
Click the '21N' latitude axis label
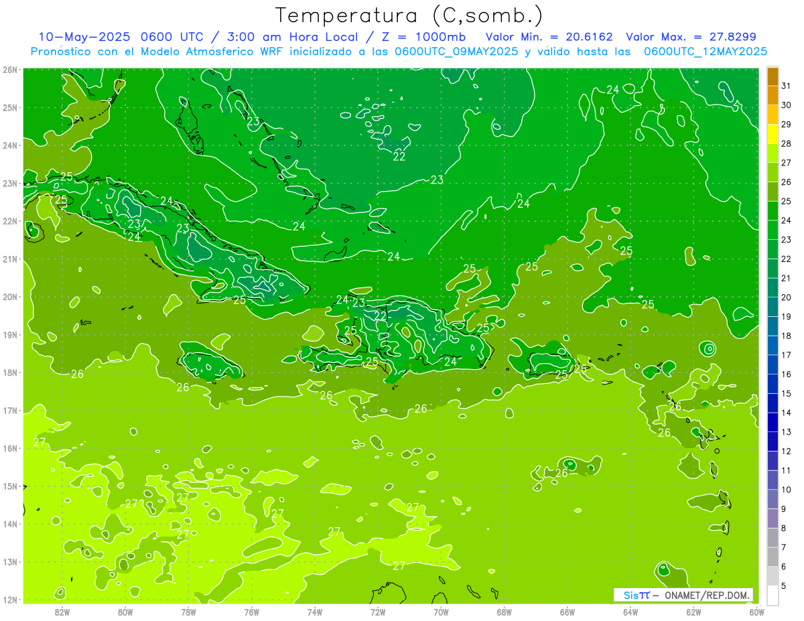click(9, 259)
